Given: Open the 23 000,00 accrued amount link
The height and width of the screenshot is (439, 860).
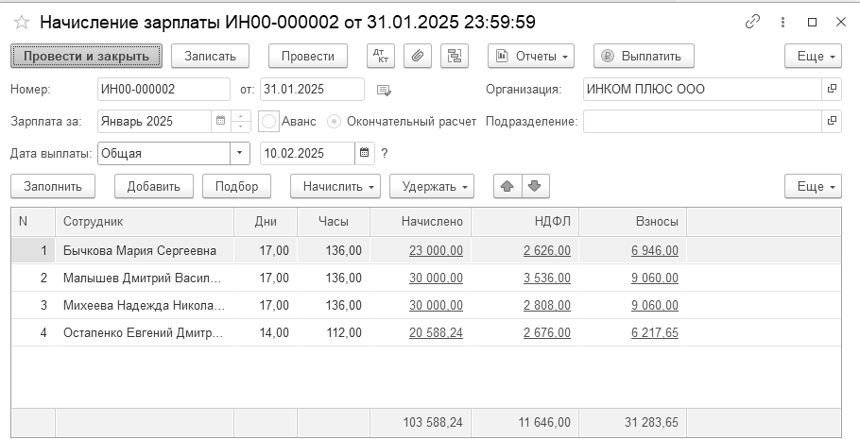Looking at the screenshot, I should 436,250.
